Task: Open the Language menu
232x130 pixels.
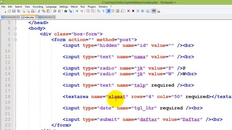Action: (x=51, y=6)
